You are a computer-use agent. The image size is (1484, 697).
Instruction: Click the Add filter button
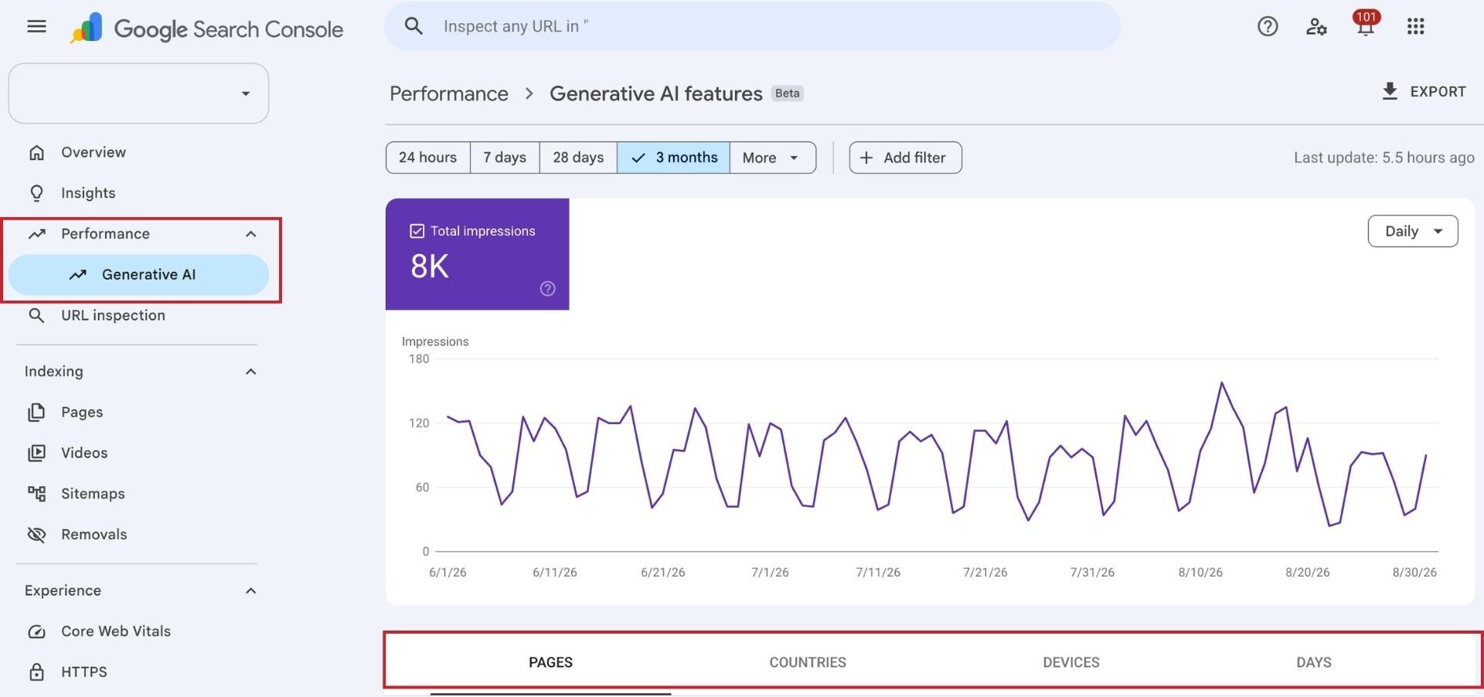[x=905, y=158]
